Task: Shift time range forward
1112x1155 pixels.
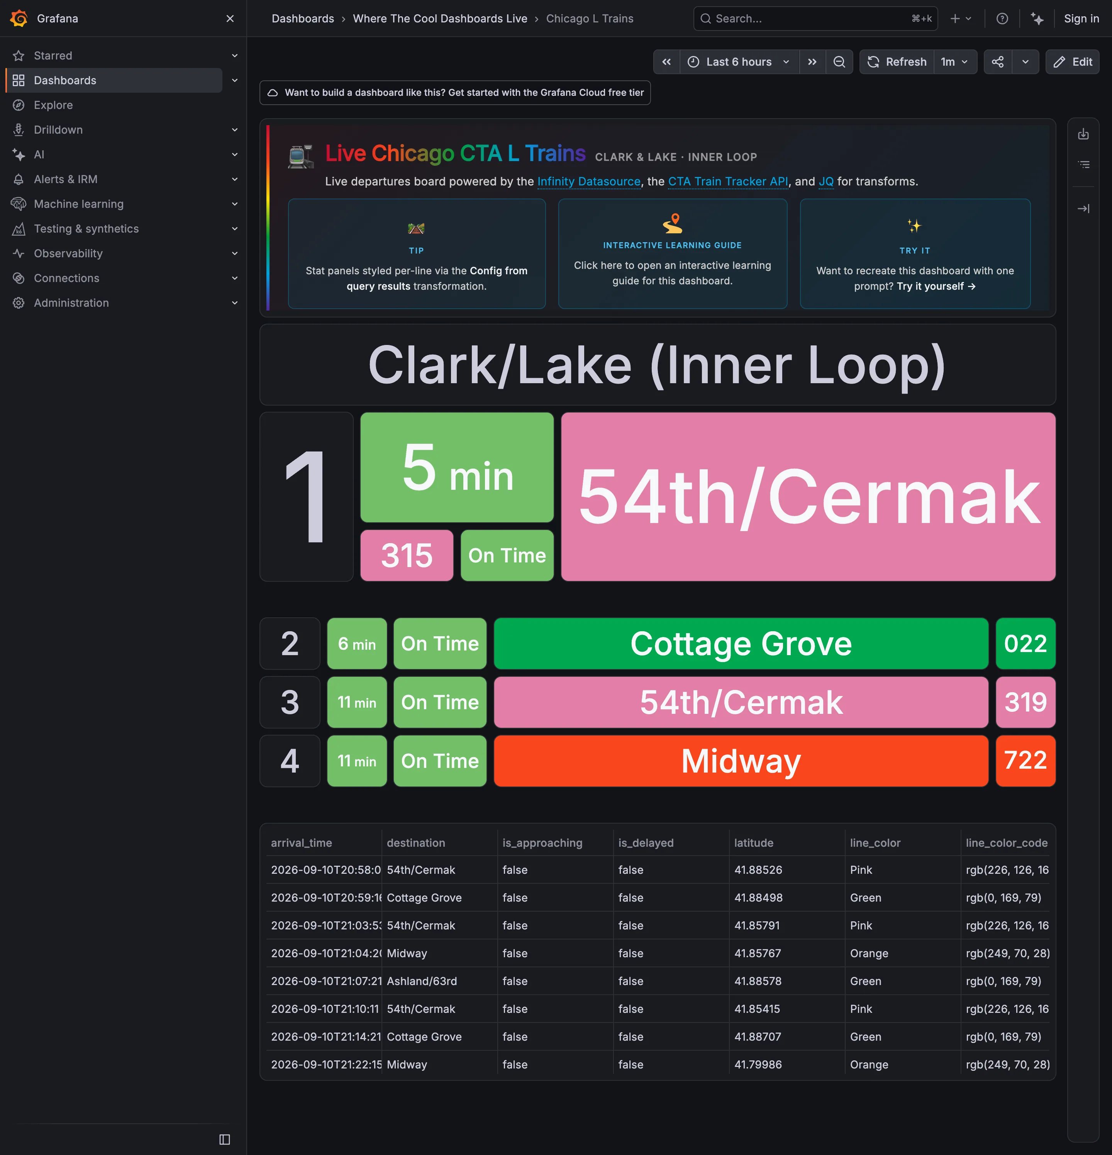Action: click(812, 62)
